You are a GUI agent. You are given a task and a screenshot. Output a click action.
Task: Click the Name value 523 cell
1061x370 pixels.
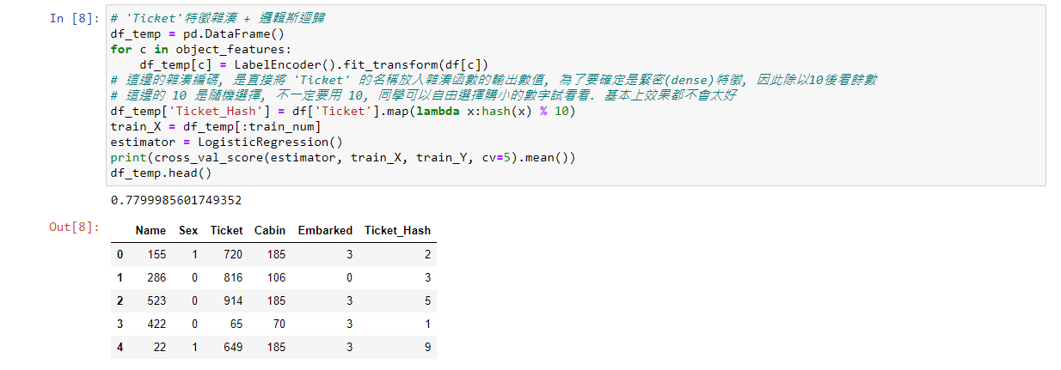tap(156, 300)
